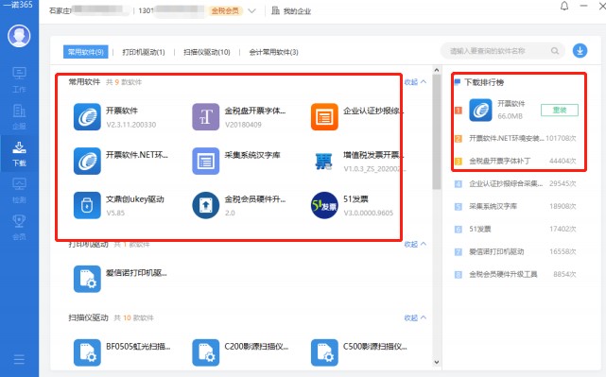Open the blue download manager circle button

[x=580, y=51]
